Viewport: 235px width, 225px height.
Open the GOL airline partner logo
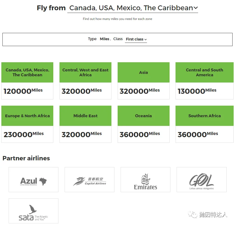click(x=202, y=179)
